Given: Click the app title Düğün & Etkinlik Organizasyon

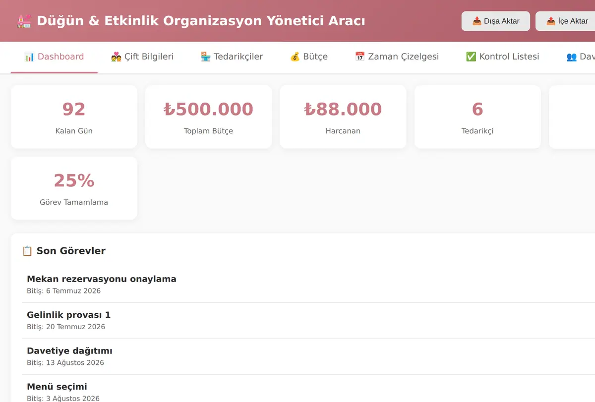Looking at the screenshot, I should [201, 21].
